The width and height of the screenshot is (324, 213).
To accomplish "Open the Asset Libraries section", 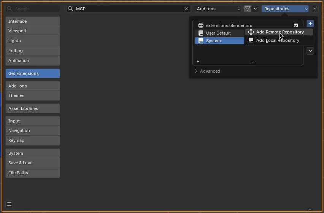I will [33, 108].
